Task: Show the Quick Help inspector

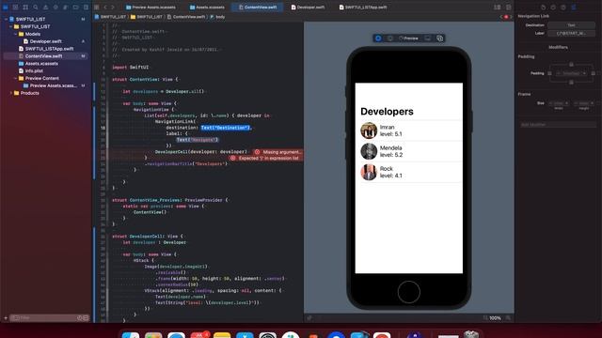Action: [x=562, y=7]
